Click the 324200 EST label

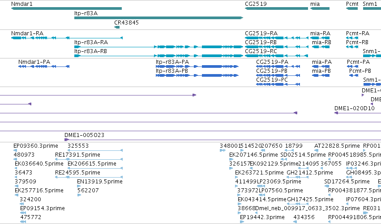coord(30,199)
